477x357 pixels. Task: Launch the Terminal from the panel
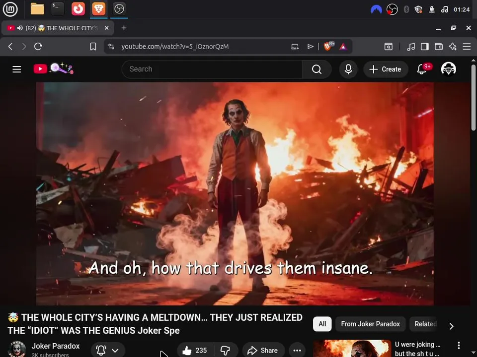coord(58,9)
